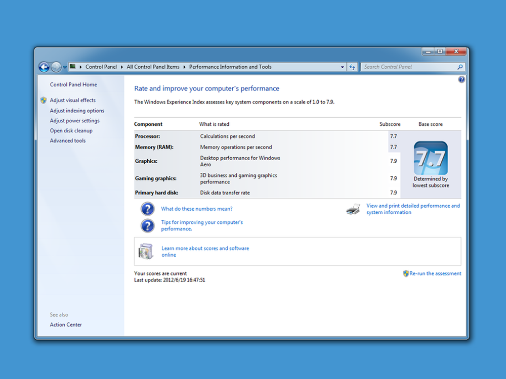Open Adjust indexing options
The width and height of the screenshot is (506, 379).
click(x=77, y=111)
